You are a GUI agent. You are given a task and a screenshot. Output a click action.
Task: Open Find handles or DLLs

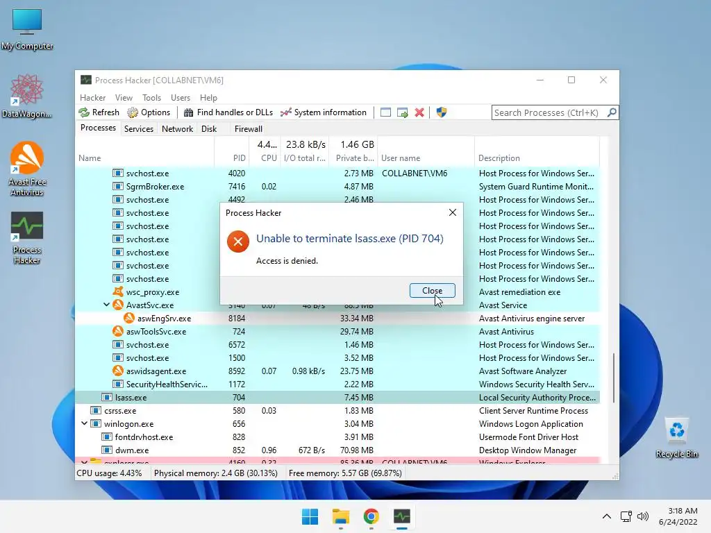pyautogui.click(x=228, y=112)
